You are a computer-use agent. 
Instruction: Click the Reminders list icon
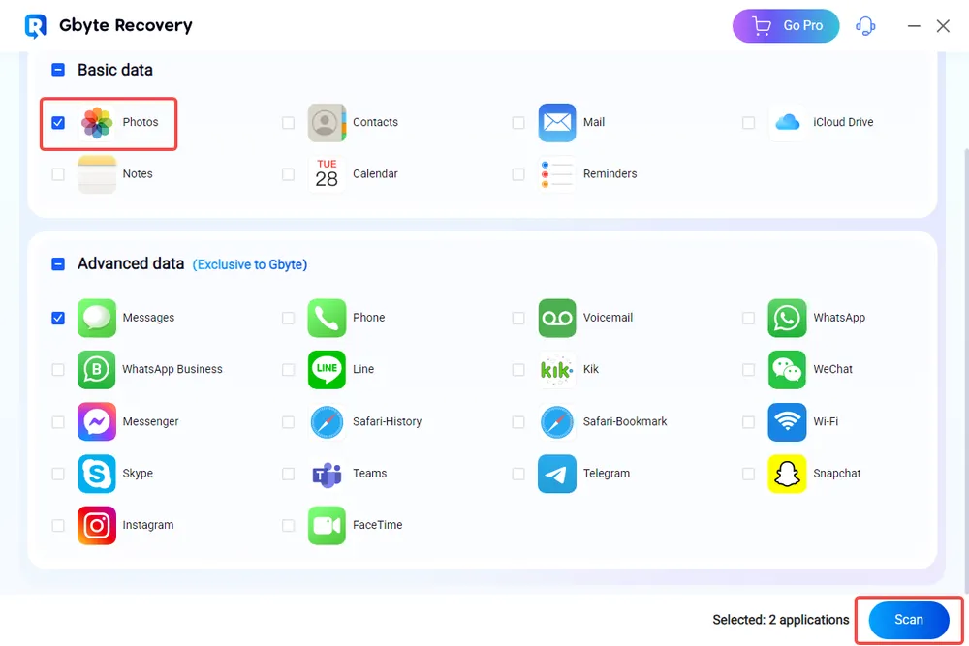[557, 174]
